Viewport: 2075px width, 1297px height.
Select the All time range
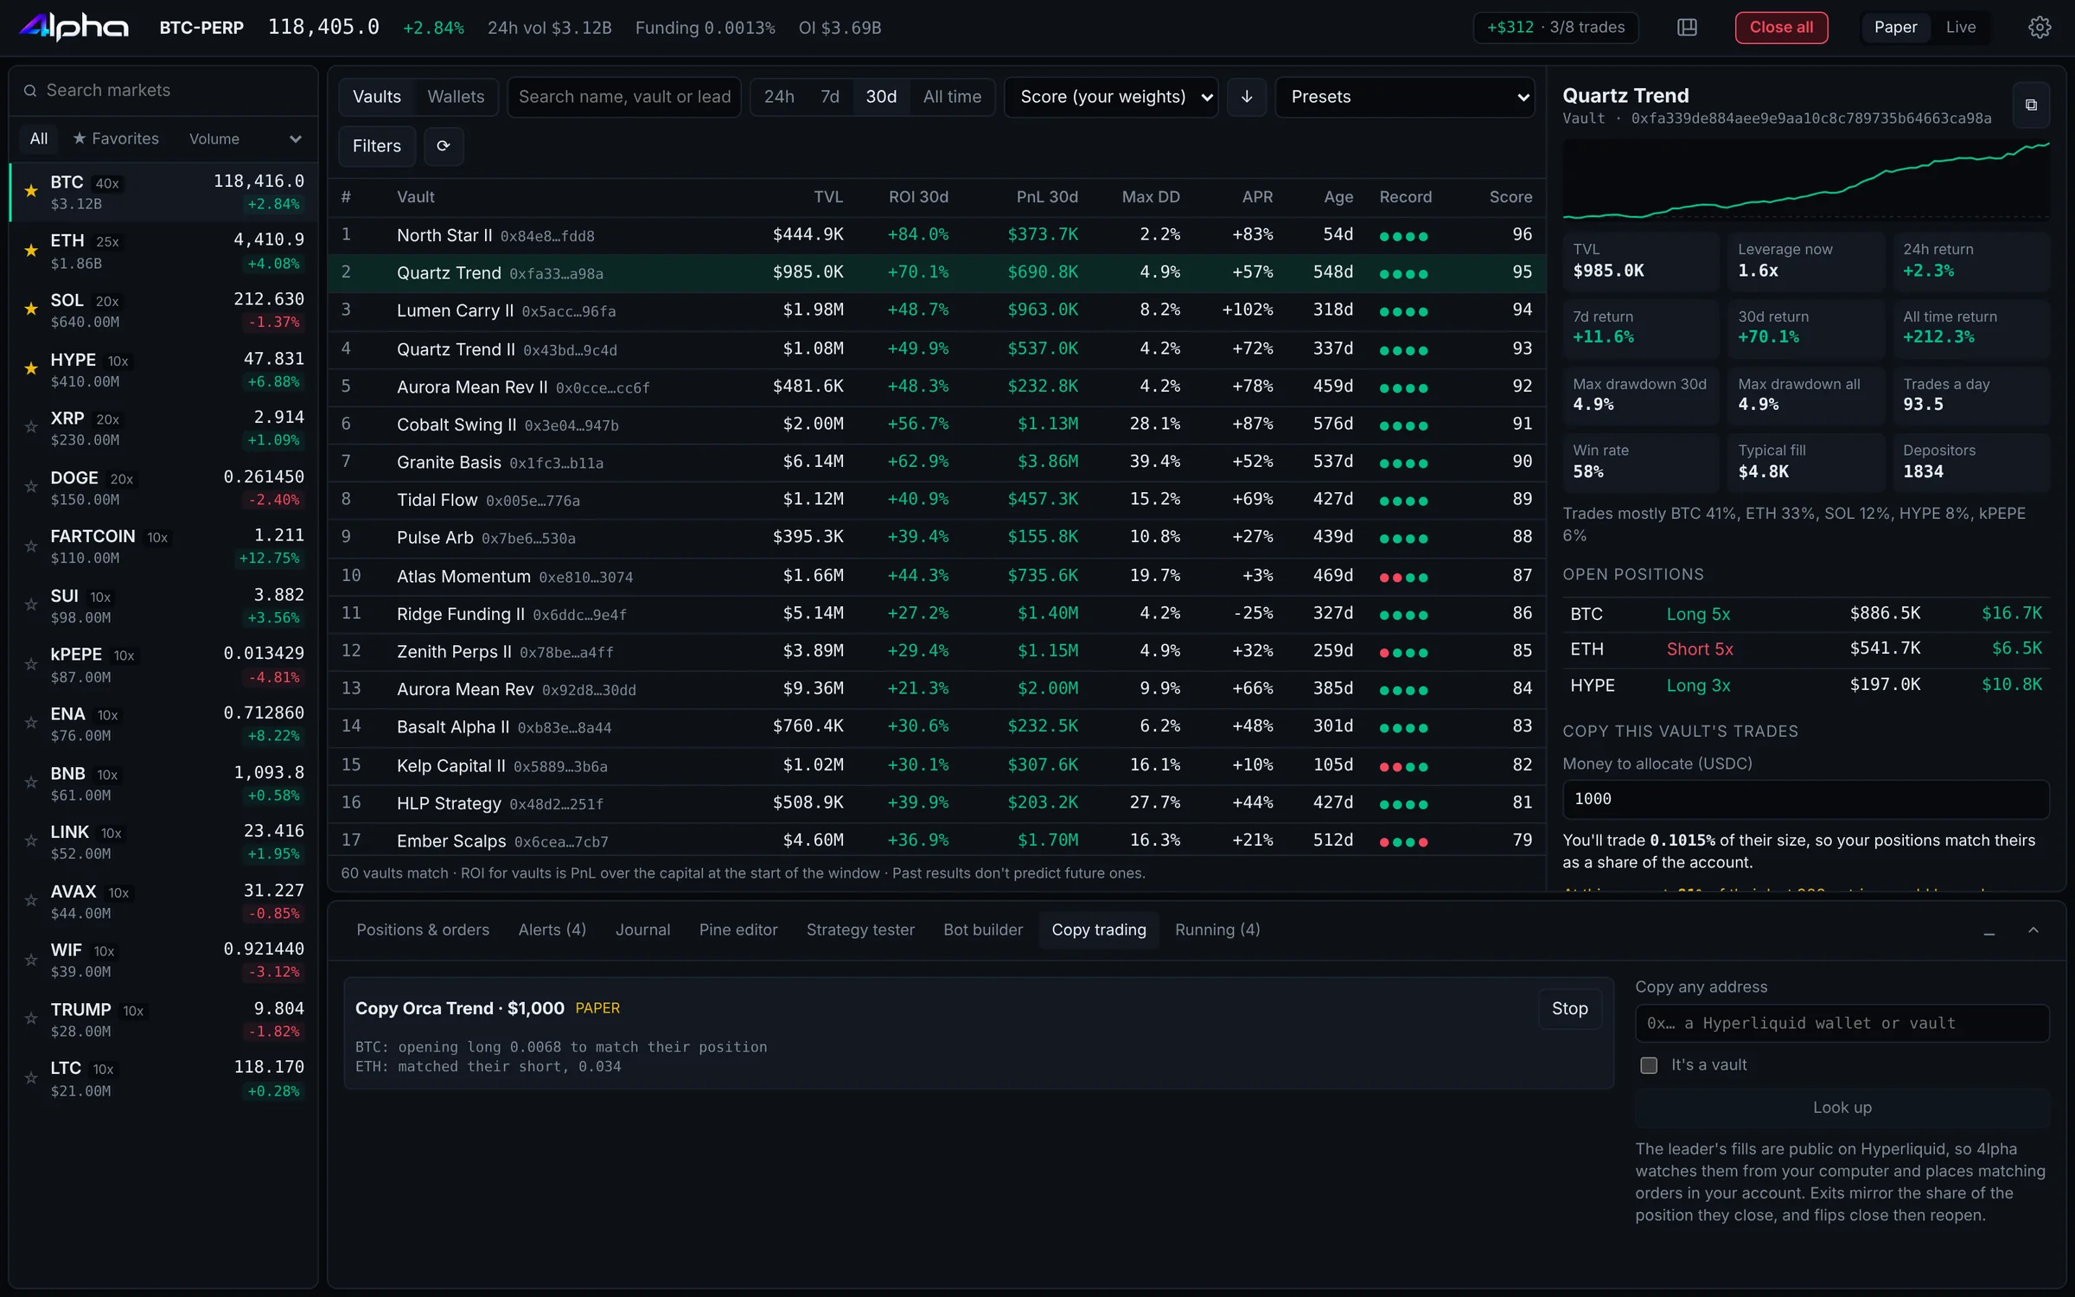952,97
